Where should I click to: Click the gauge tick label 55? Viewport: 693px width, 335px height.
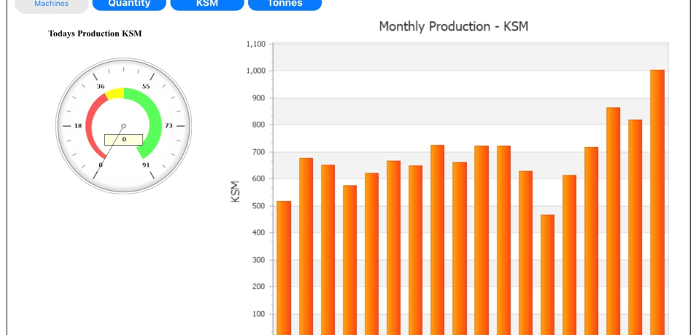146,87
